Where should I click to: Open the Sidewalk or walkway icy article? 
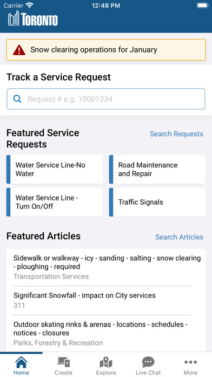(106, 267)
